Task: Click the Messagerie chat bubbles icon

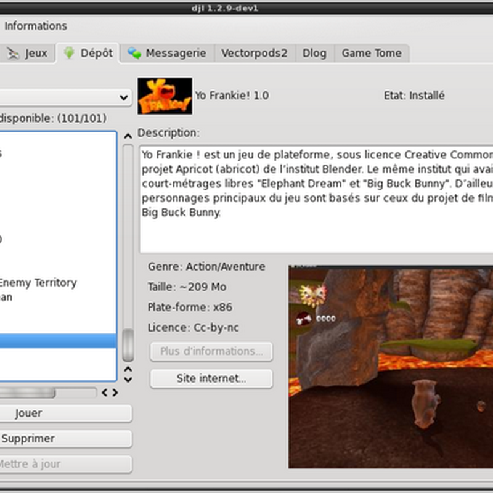Action: tap(134, 53)
